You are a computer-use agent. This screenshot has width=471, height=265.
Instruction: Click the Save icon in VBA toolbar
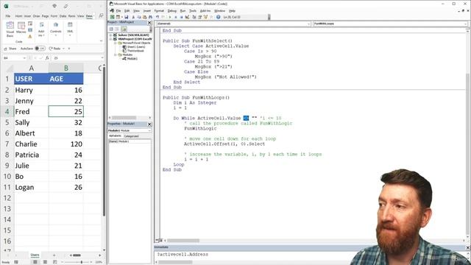(x=127, y=17)
